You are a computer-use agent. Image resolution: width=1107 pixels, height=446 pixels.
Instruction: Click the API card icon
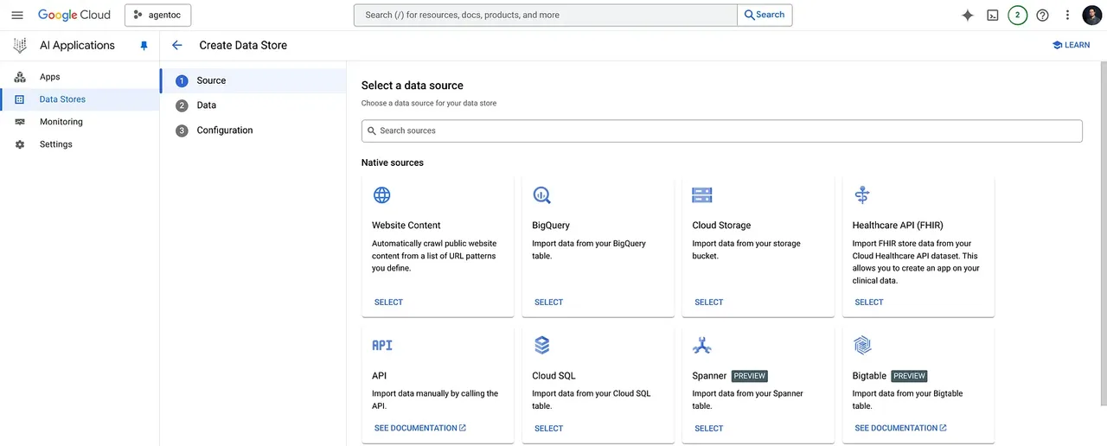click(381, 345)
